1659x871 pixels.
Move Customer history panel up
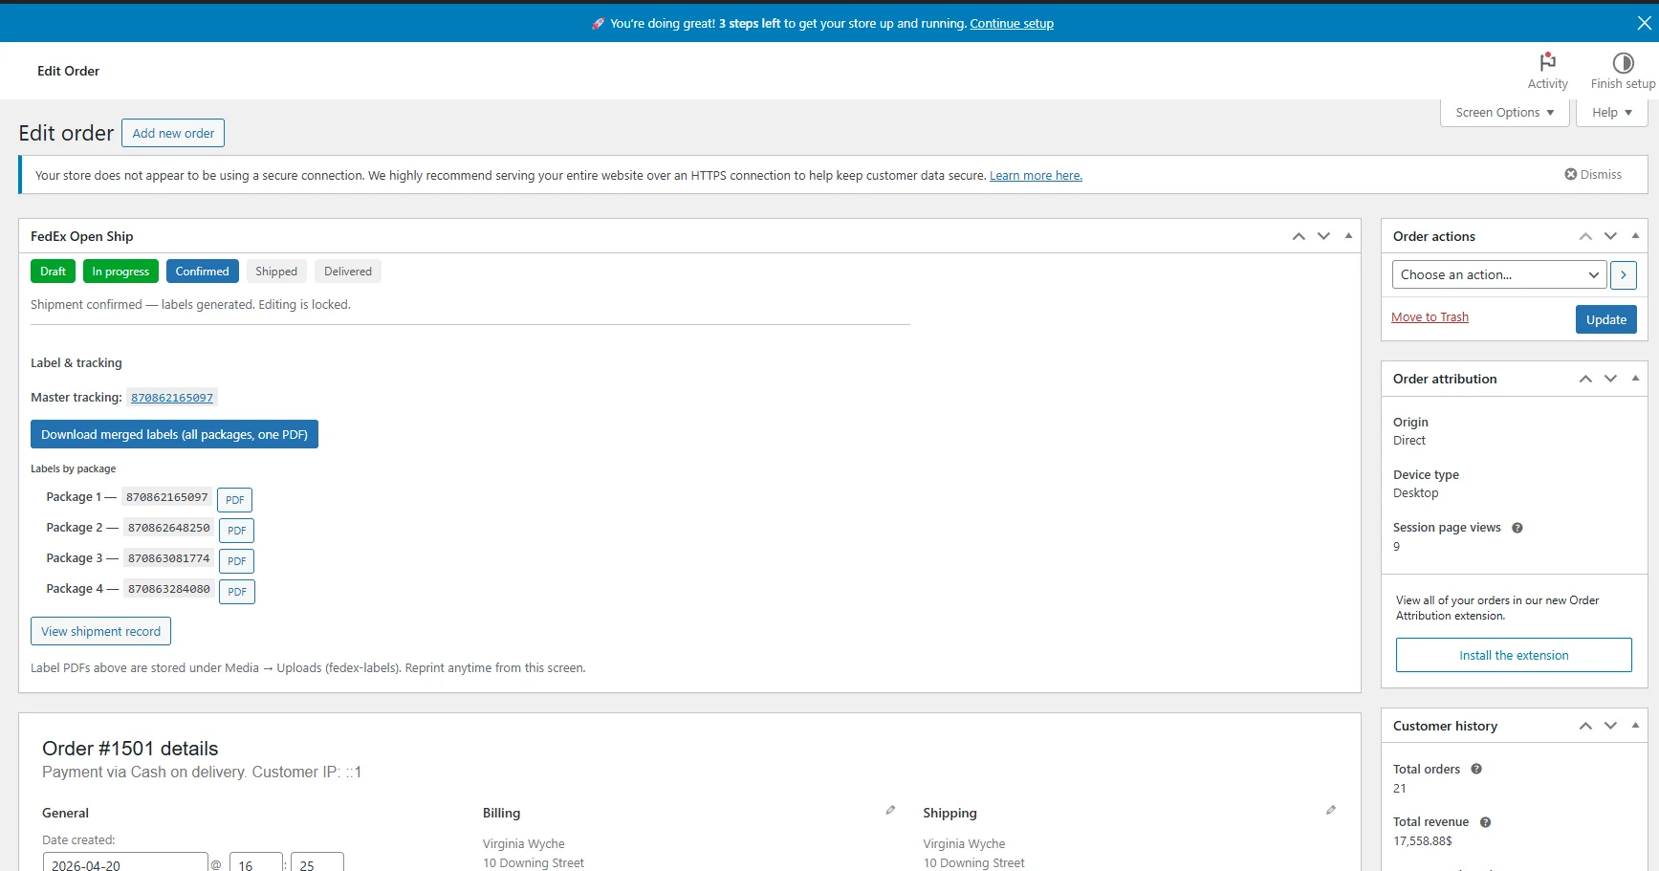coord(1585,726)
